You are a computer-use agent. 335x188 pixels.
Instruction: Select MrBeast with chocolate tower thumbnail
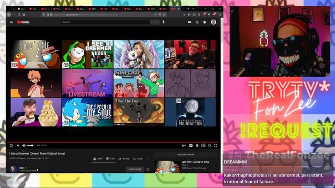(36, 112)
